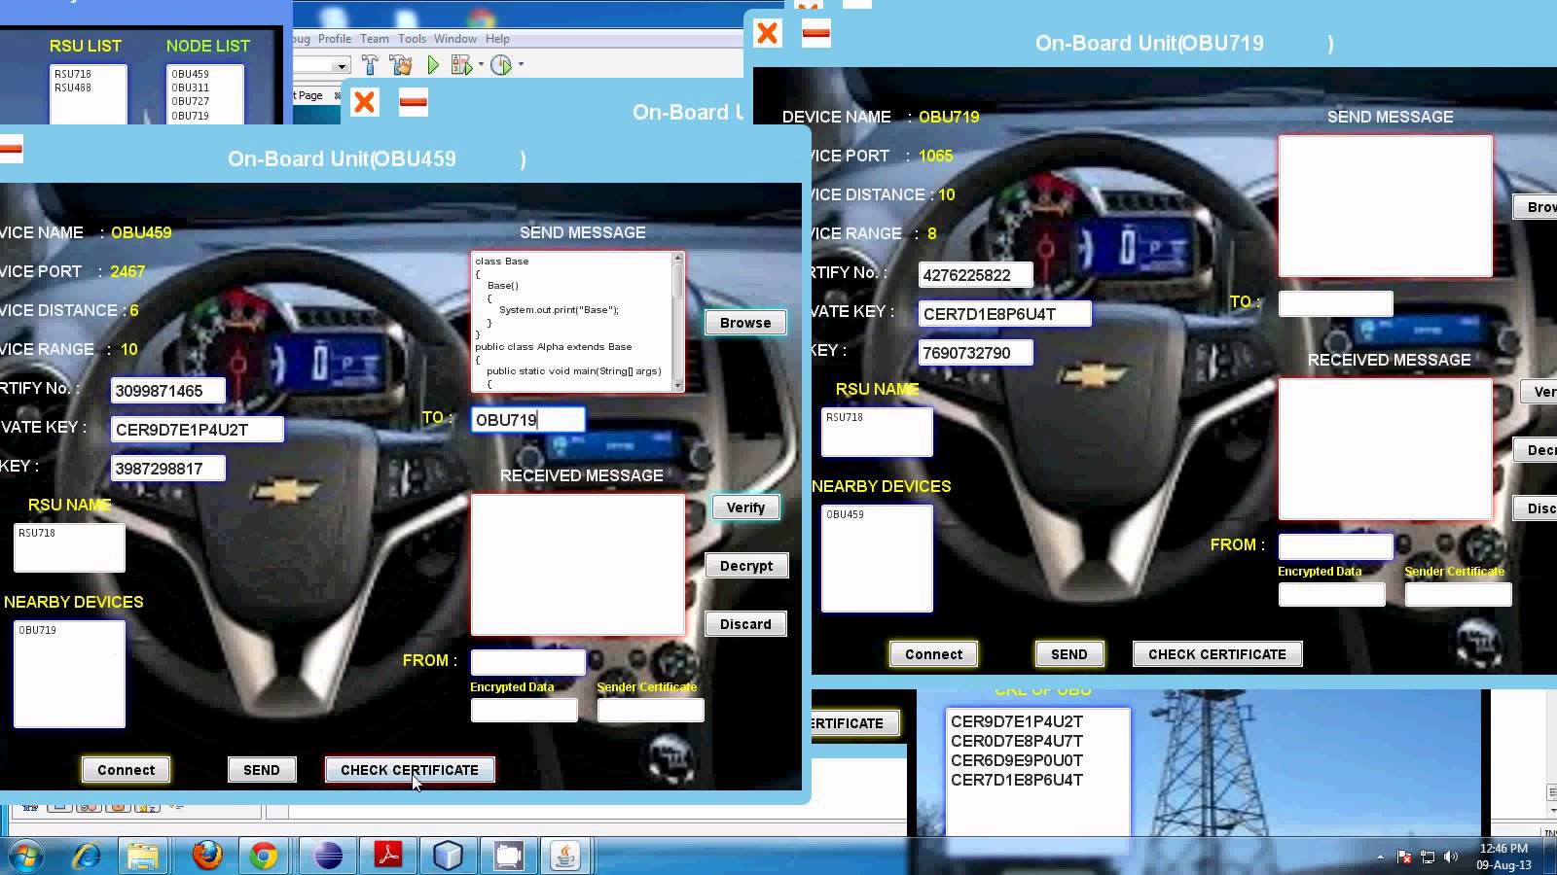Click the Clean and Build icon
1557x875 pixels.
coord(401,65)
